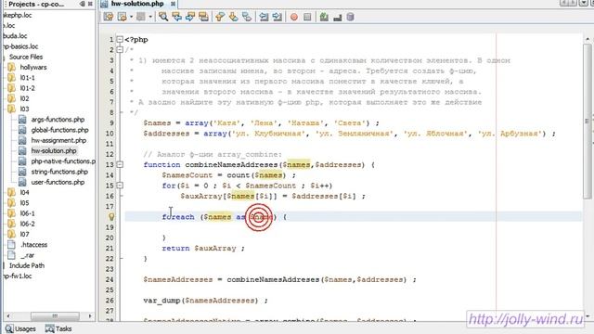Switch to the hw-solution.php editor tab
594x334 pixels.
[136, 4]
